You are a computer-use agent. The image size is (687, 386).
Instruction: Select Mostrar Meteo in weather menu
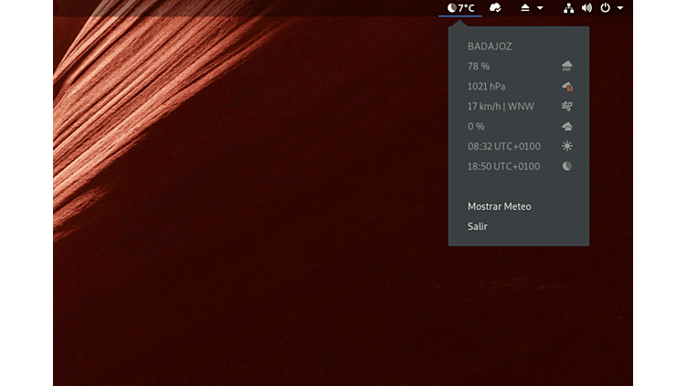[x=499, y=206]
